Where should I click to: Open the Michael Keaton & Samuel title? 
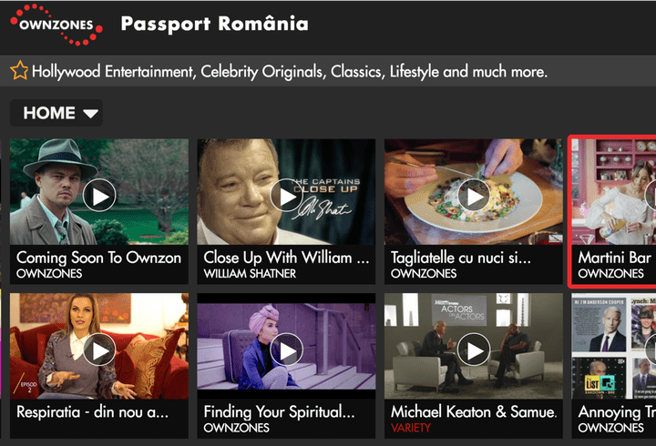click(474, 412)
